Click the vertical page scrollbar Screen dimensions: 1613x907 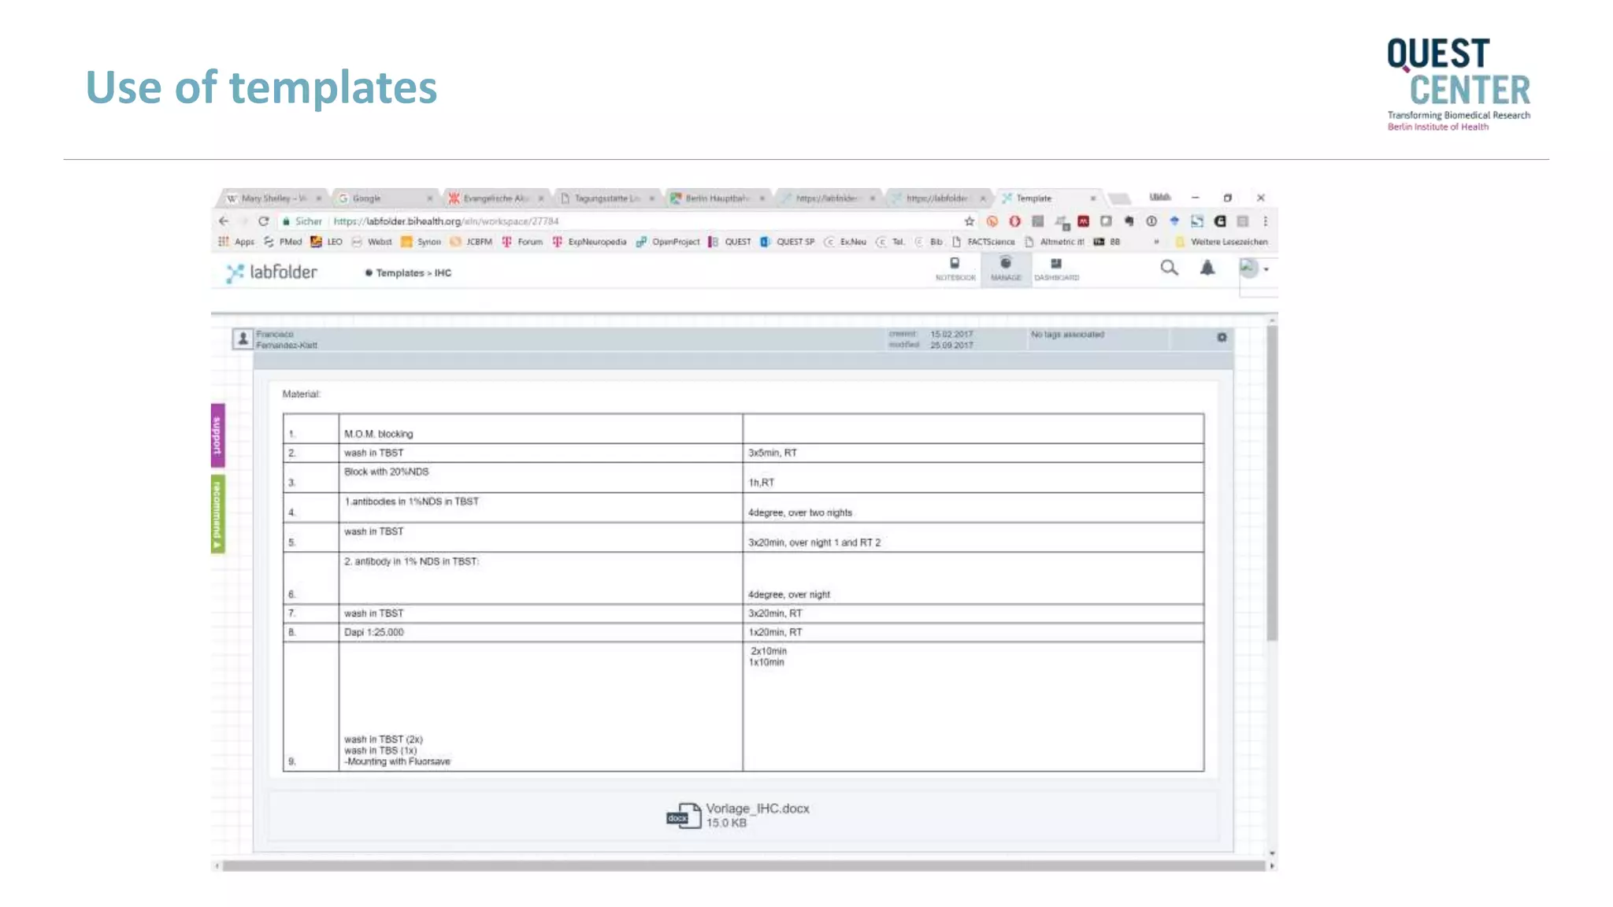pos(1272,482)
